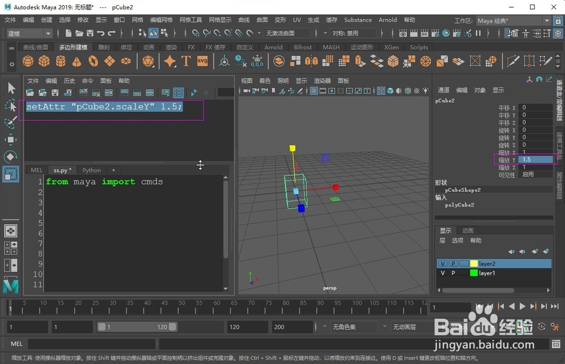Open the 网格工具 menu
The image size is (565, 364).
(190, 20)
